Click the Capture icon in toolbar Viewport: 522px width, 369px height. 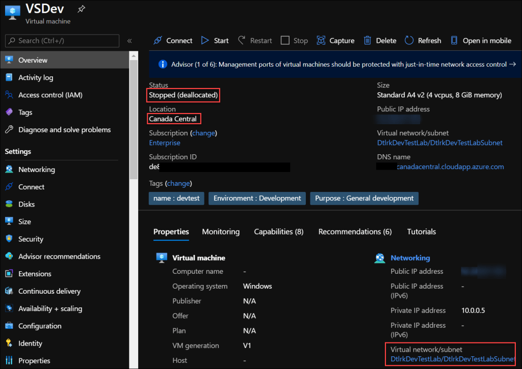321,41
